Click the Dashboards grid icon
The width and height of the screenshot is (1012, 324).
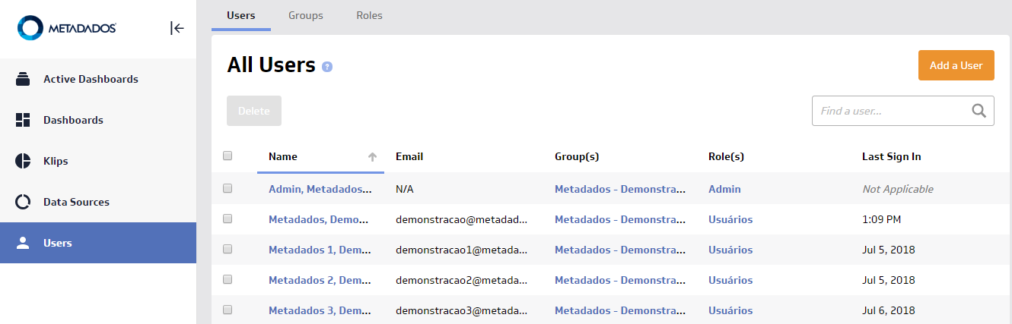[x=23, y=120]
